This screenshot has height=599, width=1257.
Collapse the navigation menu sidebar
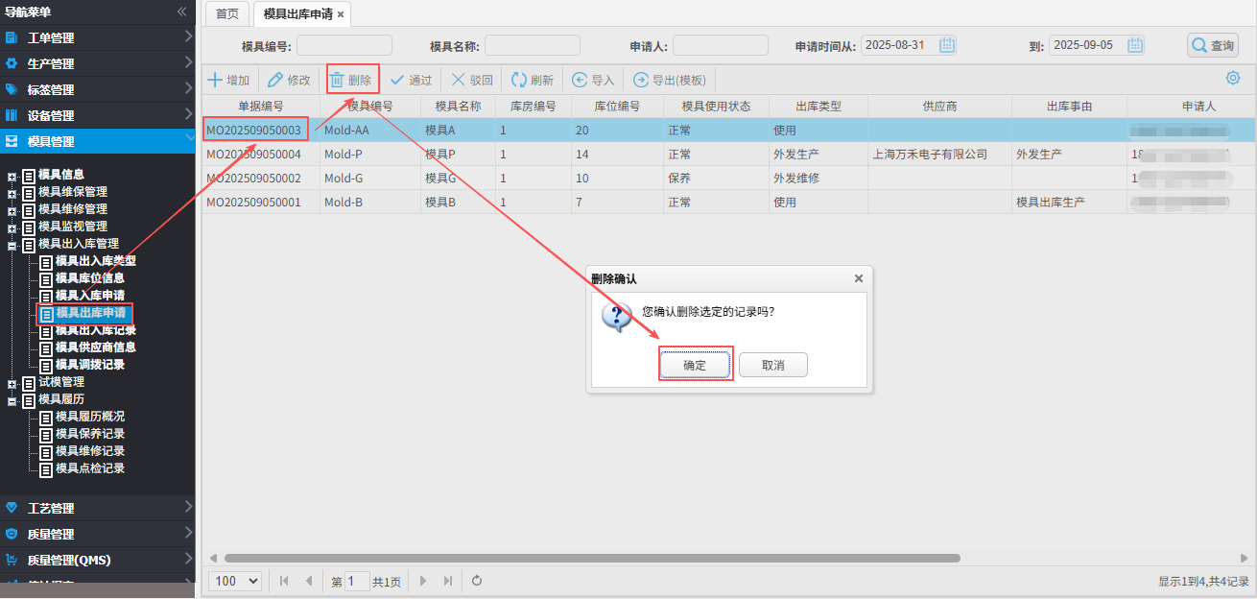[182, 12]
